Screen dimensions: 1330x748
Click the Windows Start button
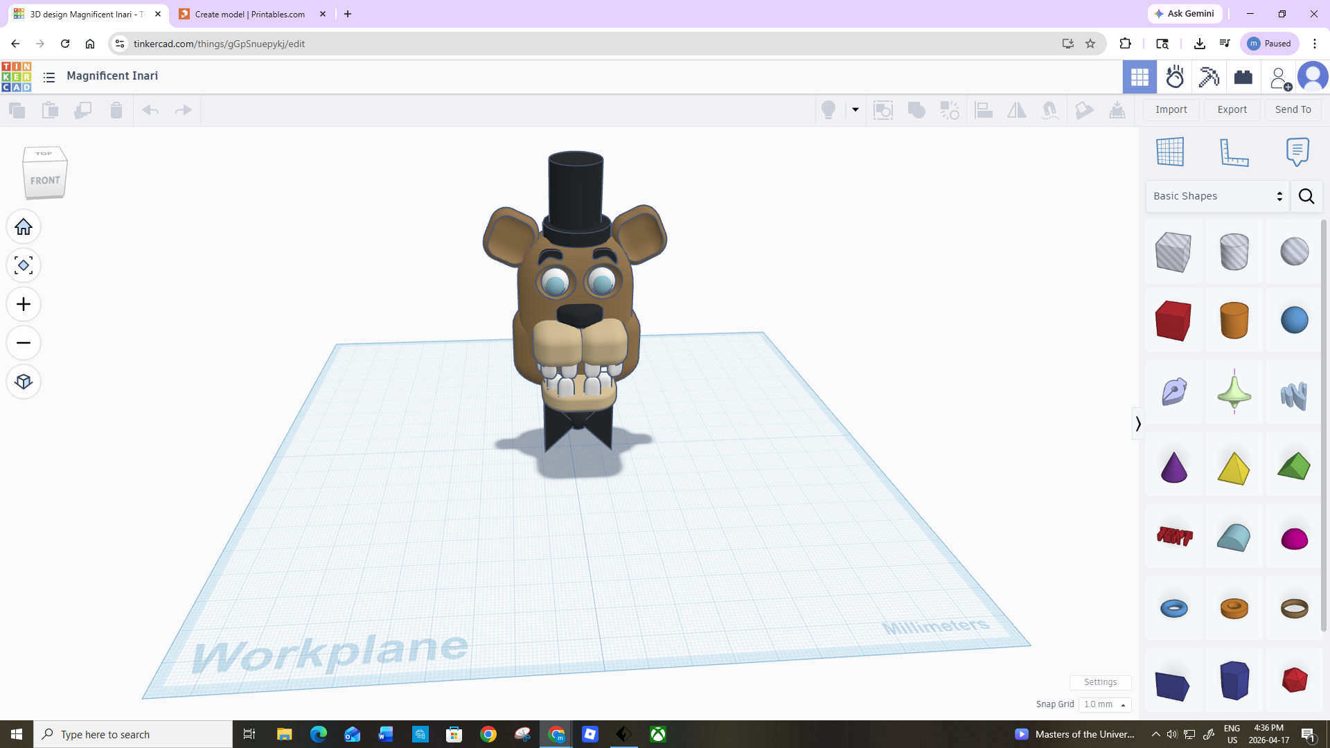point(17,734)
